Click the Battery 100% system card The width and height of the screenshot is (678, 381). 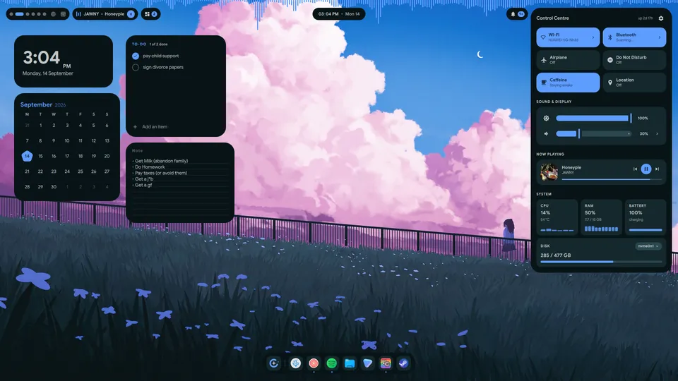pos(645,217)
